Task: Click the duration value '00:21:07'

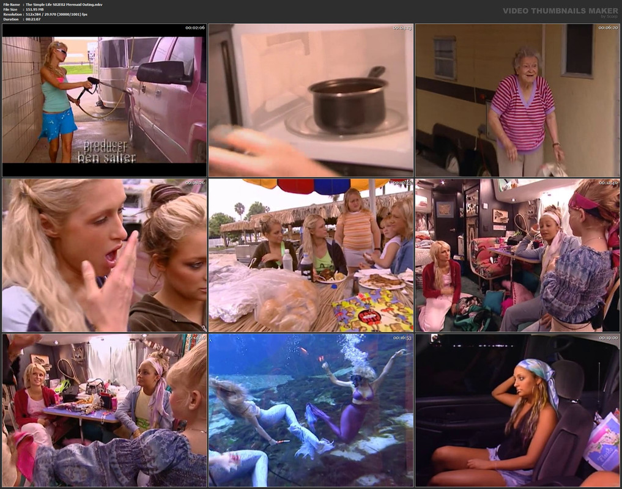Action: click(x=33, y=19)
